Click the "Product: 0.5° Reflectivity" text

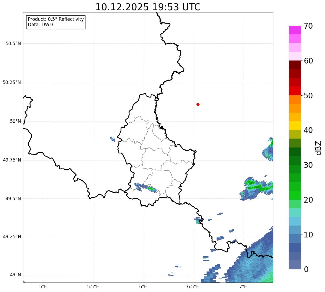(x=56, y=19)
